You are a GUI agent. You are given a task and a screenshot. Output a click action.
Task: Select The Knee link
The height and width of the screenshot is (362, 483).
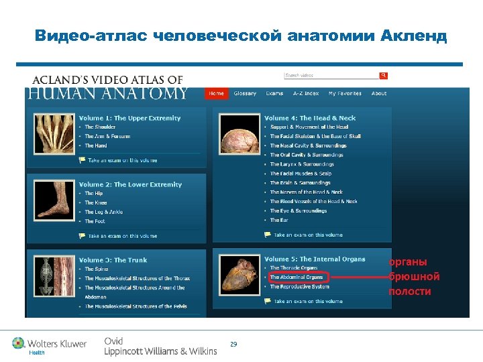coord(96,202)
